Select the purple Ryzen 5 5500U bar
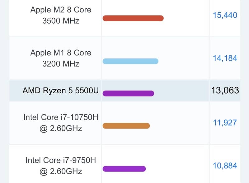 128,93
